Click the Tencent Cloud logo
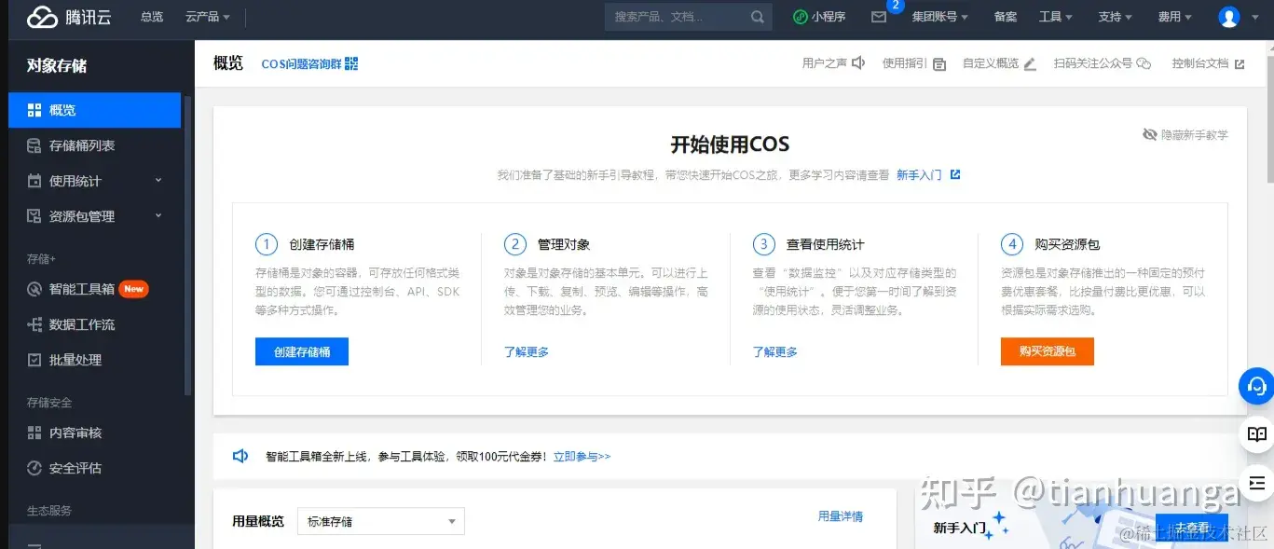Image resolution: width=1274 pixels, height=549 pixels. click(x=70, y=17)
